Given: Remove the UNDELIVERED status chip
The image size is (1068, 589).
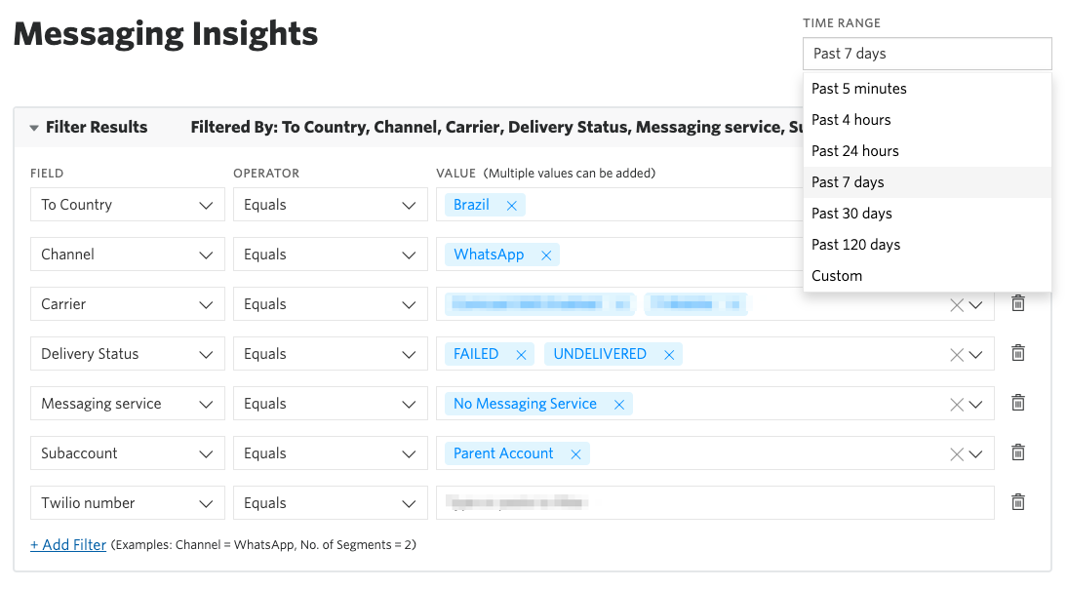Looking at the screenshot, I should [x=668, y=354].
